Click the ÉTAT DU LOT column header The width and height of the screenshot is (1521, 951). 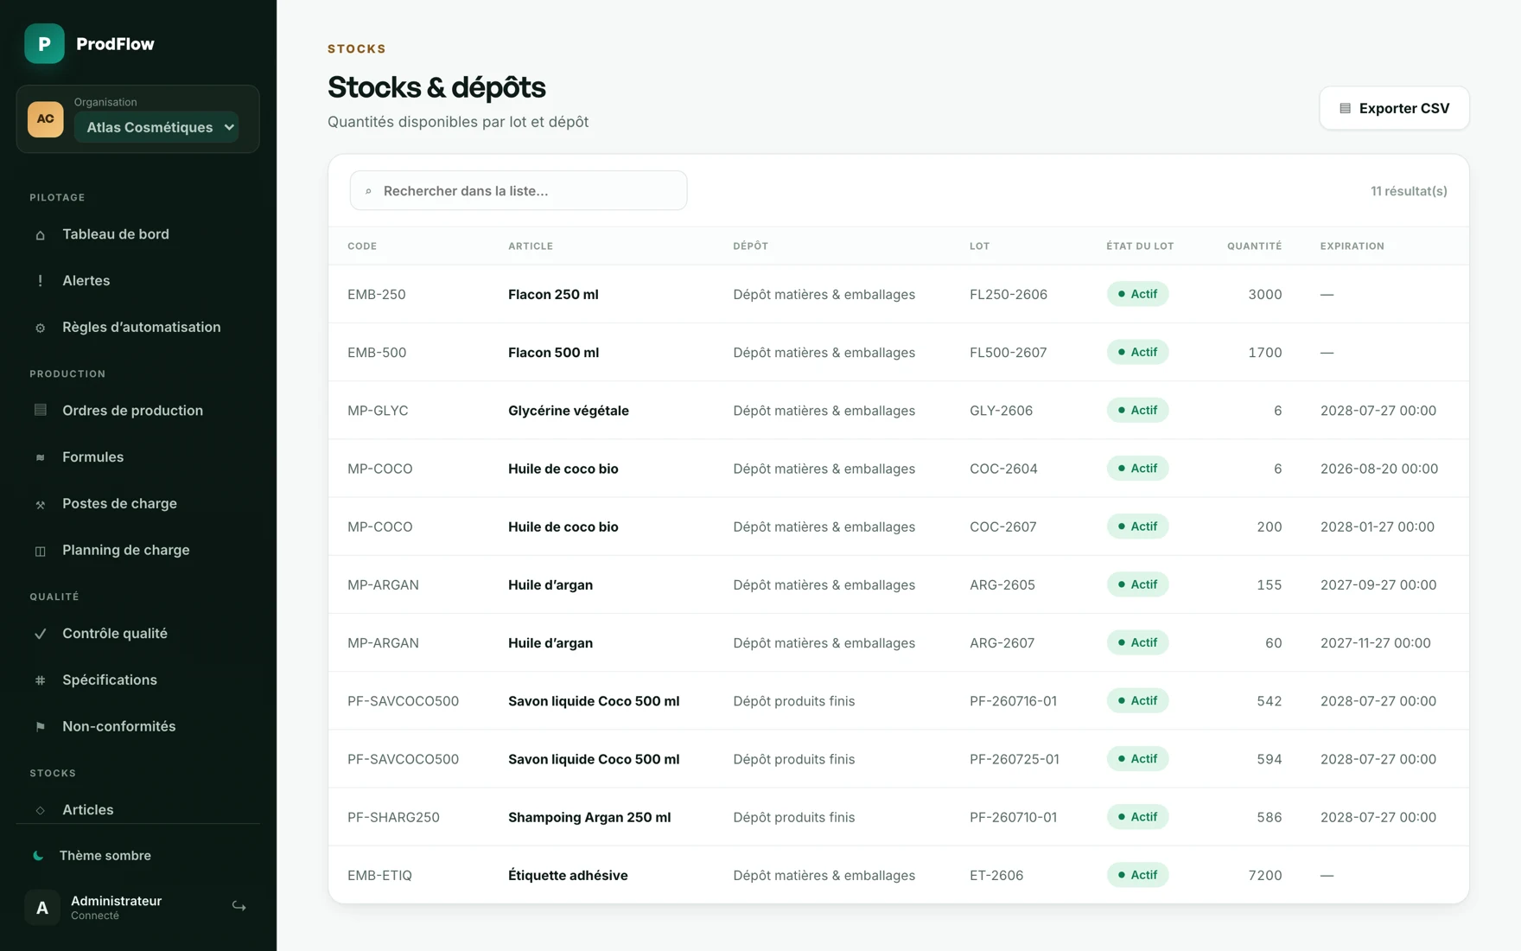(x=1140, y=246)
